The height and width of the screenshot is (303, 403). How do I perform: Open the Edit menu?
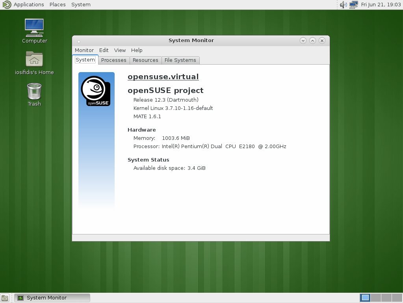click(104, 50)
